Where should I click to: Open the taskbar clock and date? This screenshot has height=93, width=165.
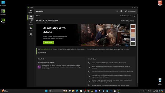(x=155, y=91)
